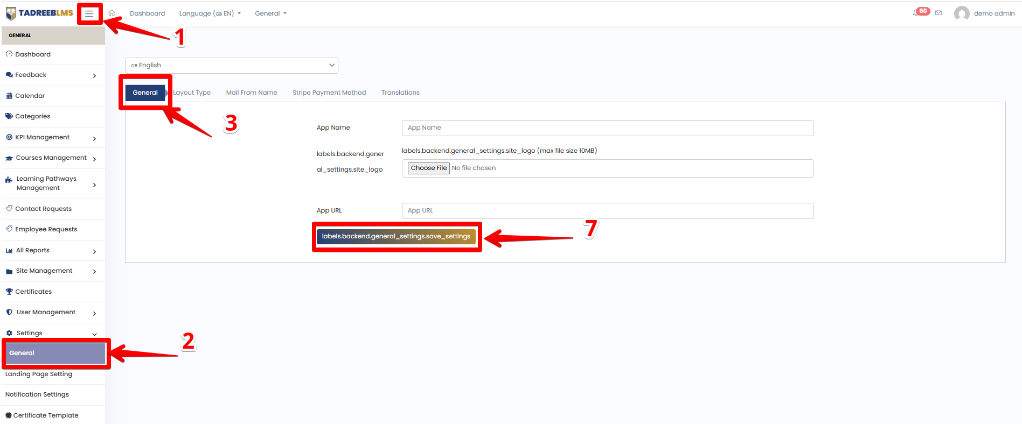The height and width of the screenshot is (424, 1022).
Task: Click the KPI Management target icon
Action: 9,137
